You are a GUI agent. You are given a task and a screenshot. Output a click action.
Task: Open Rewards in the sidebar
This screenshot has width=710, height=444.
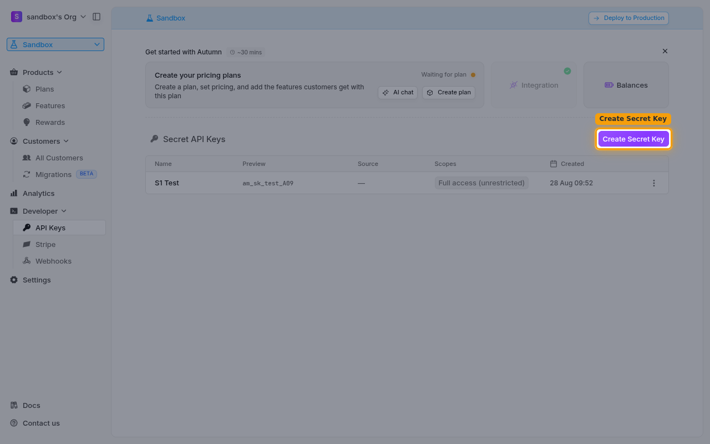tap(50, 122)
